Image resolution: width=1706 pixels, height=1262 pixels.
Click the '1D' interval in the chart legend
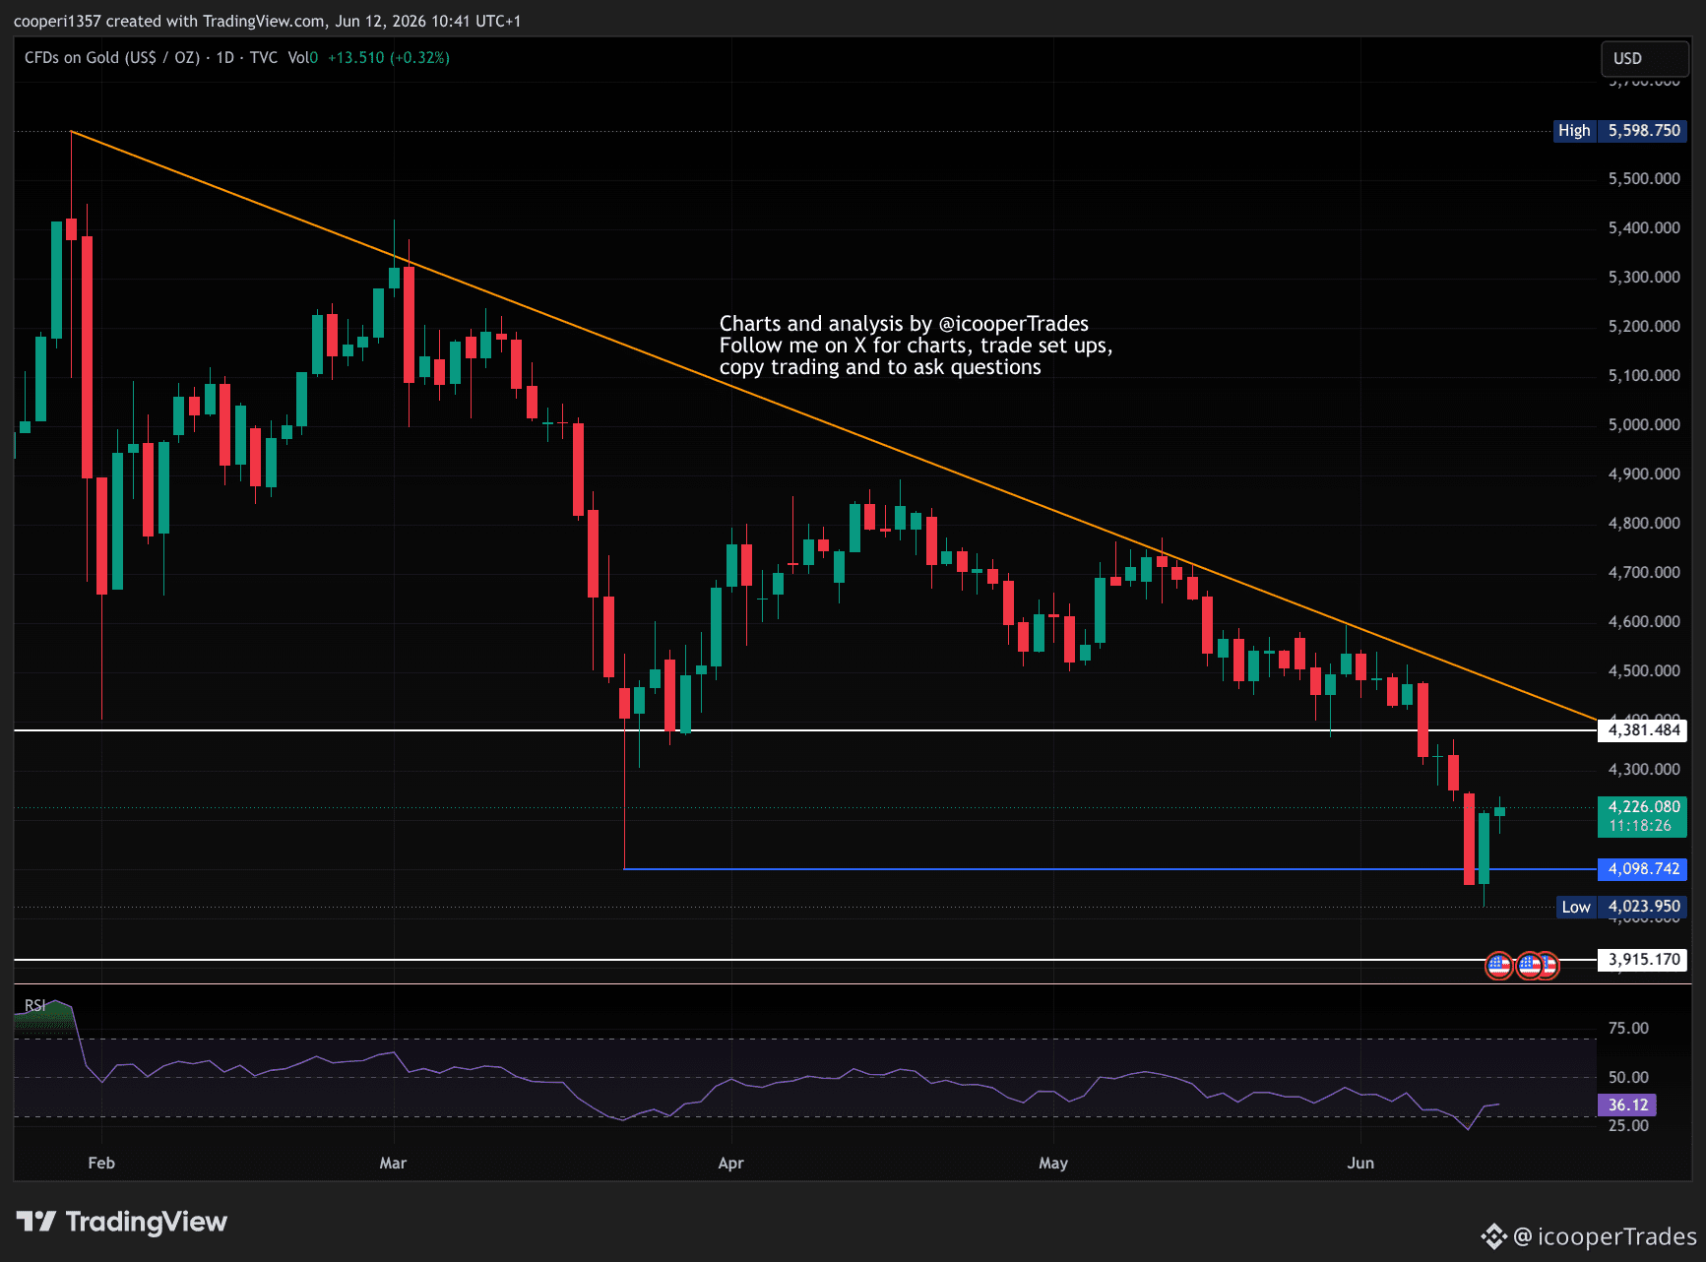225,58
